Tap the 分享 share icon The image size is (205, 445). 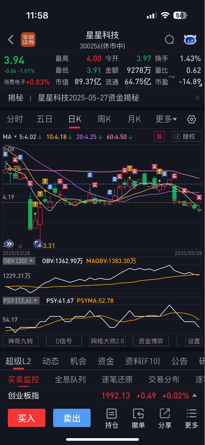[x=165, y=419]
